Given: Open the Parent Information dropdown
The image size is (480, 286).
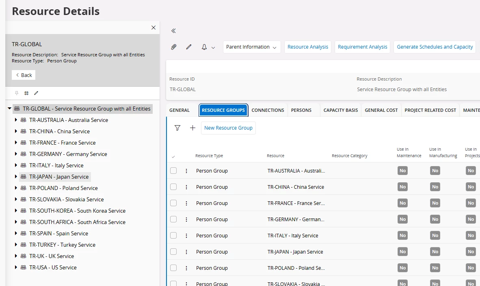Looking at the screenshot, I should point(252,47).
